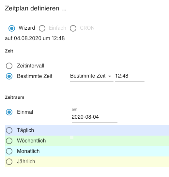The height and width of the screenshot is (177, 169).
Task: Select the Wizard radio button
Action: coord(12,28)
